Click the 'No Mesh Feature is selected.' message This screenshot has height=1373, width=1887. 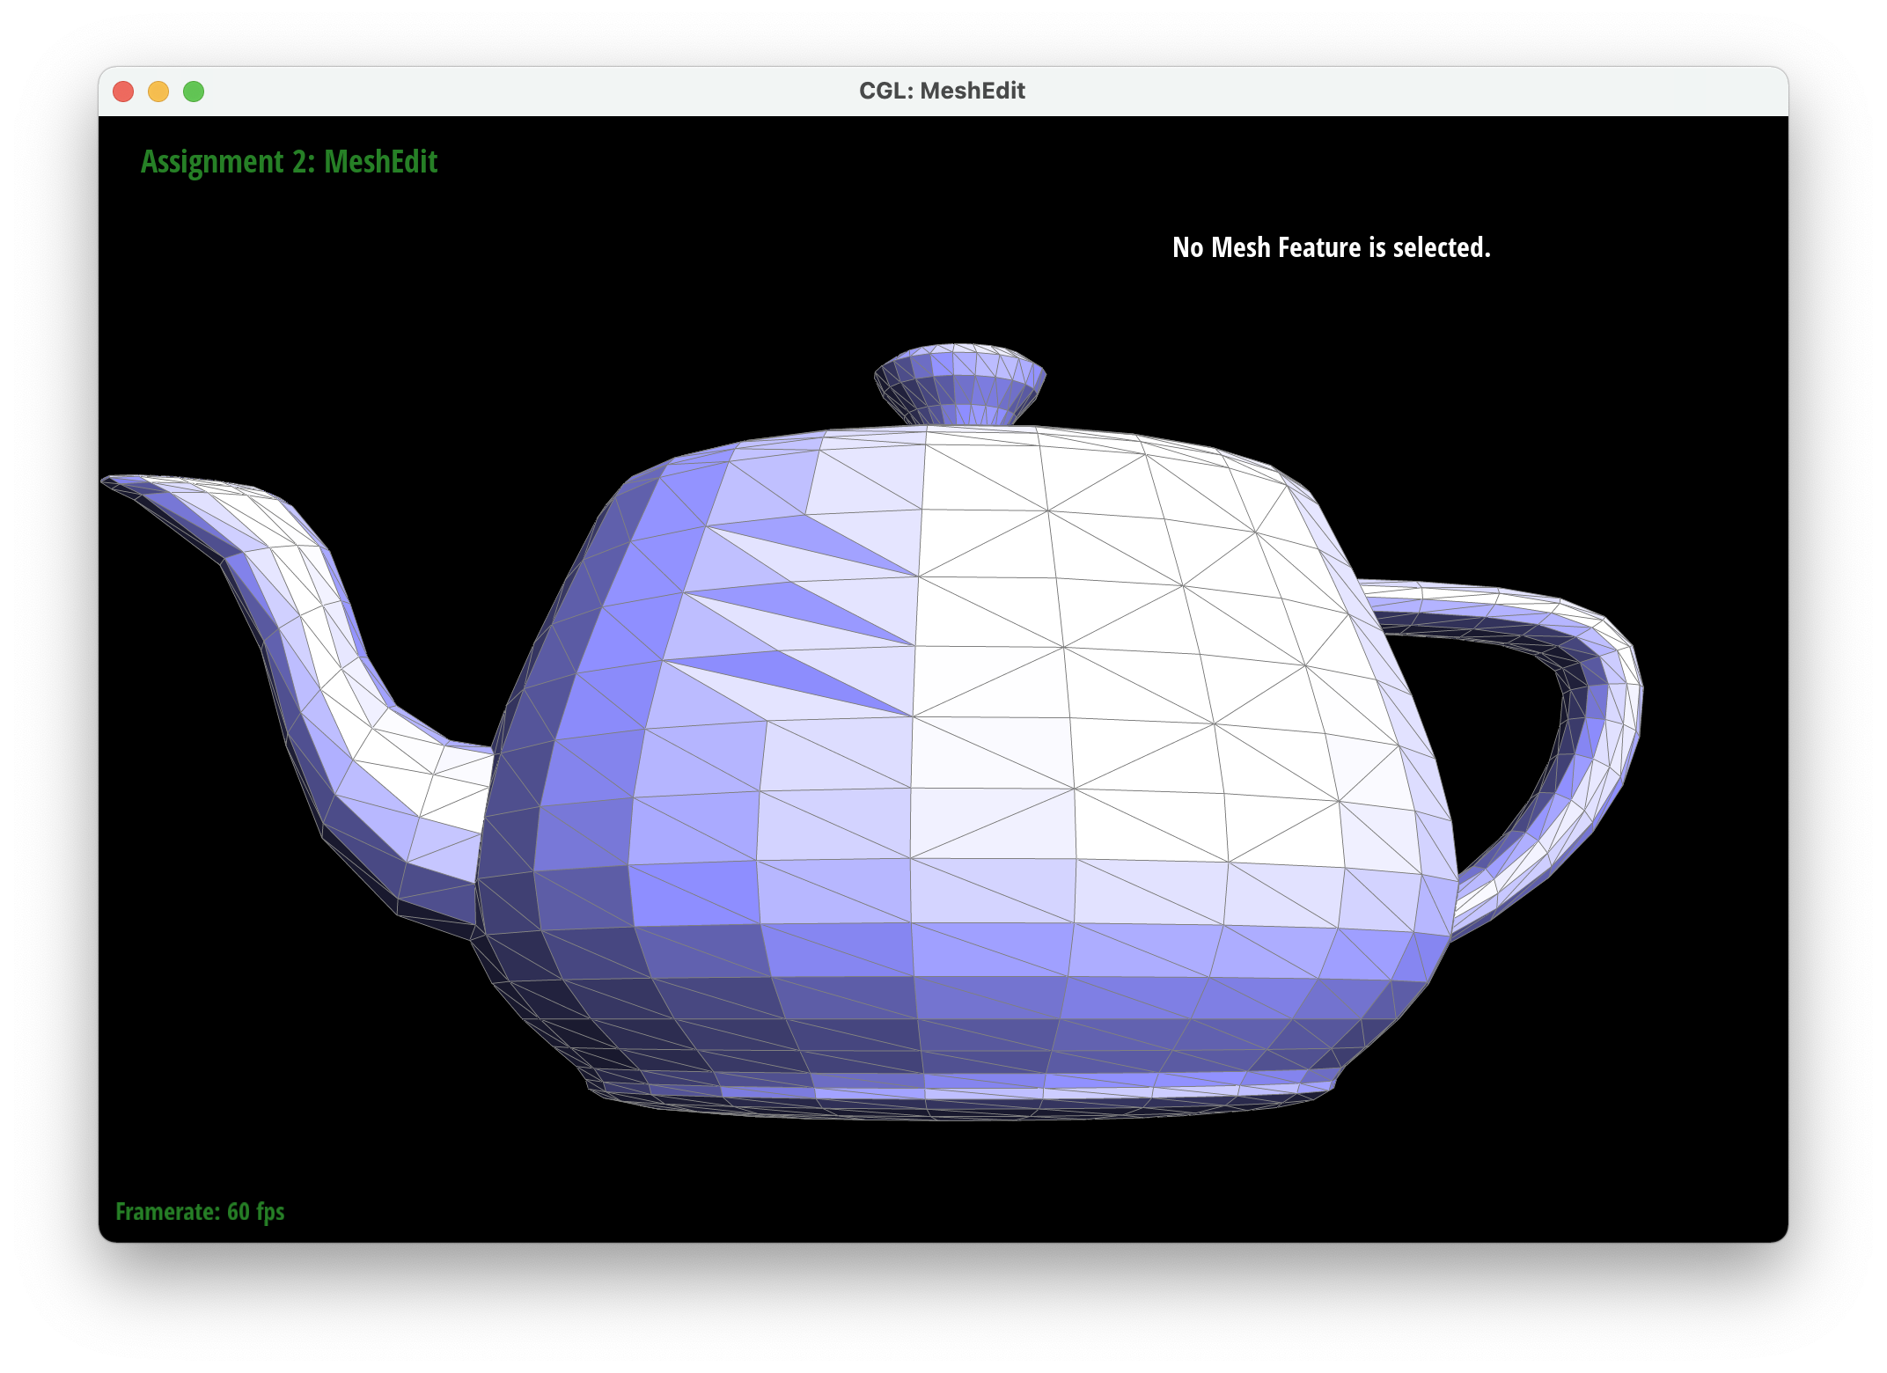click(x=1332, y=247)
